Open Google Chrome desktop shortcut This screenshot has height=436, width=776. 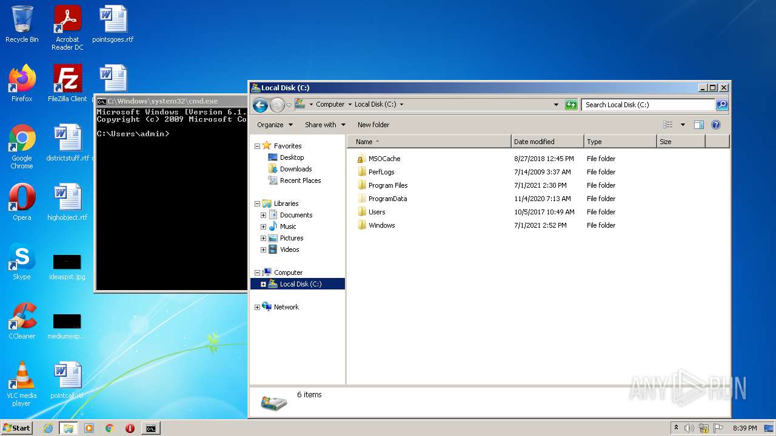[22, 147]
